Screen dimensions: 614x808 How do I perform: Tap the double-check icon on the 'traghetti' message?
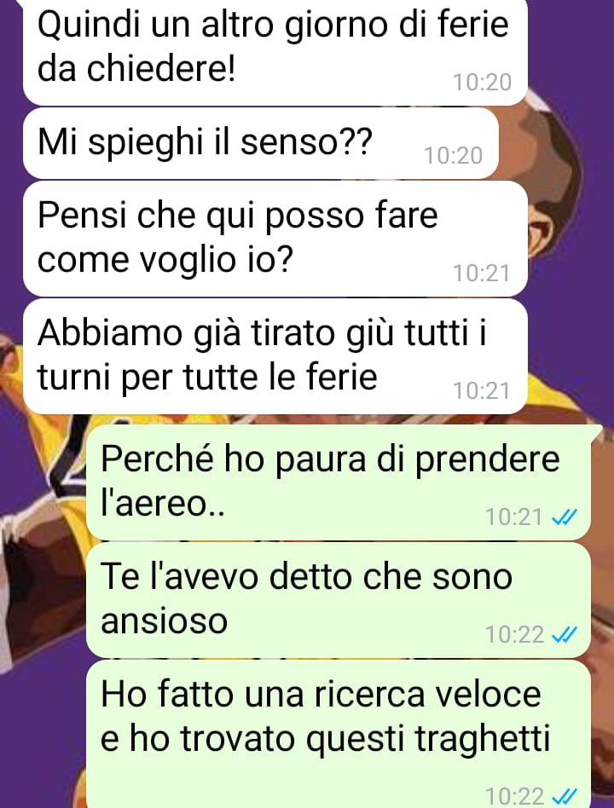coord(564,796)
